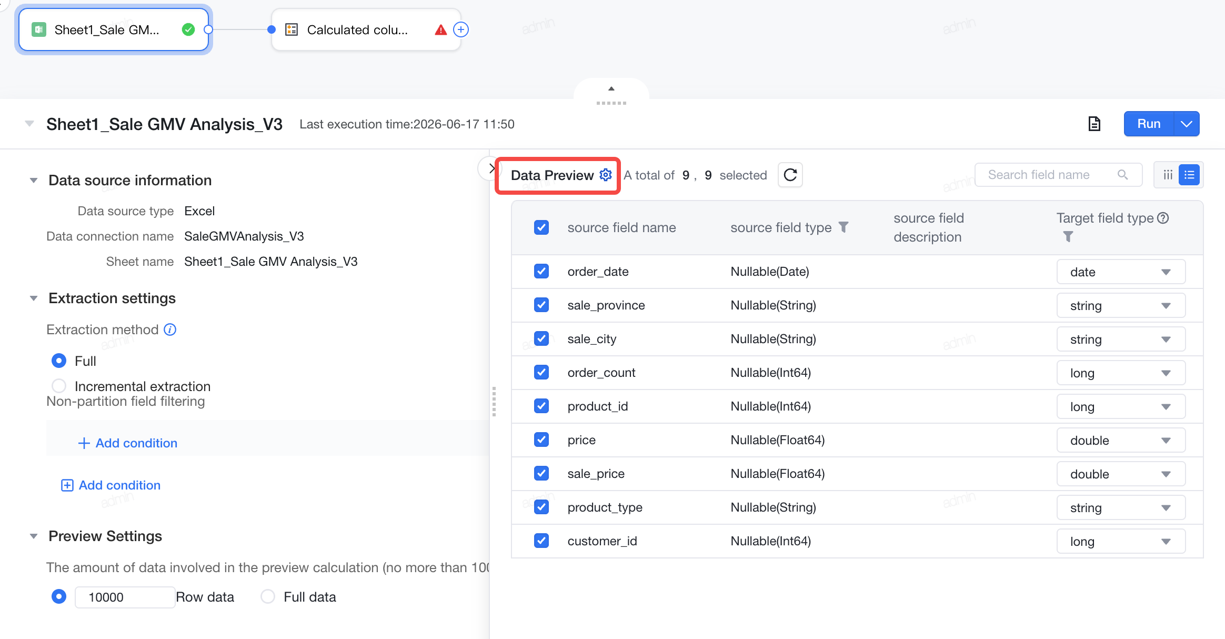Uncheck the sale_price field checkbox
This screenshot has height=639, width=1225.
coord(541,473)
